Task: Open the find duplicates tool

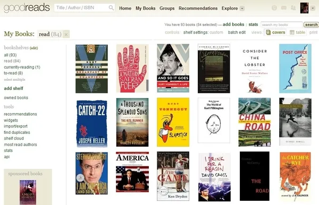Action: coord(17,132)
